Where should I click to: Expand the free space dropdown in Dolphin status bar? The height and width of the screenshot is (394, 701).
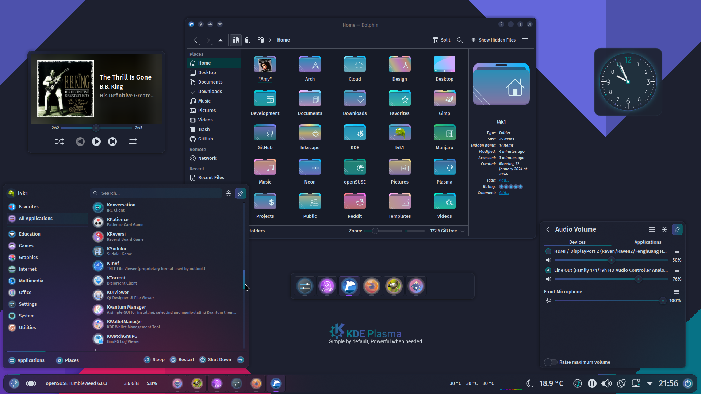click(463, 231)
